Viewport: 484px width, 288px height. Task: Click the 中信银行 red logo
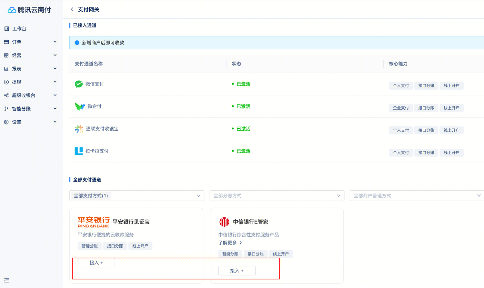(224, 222)
